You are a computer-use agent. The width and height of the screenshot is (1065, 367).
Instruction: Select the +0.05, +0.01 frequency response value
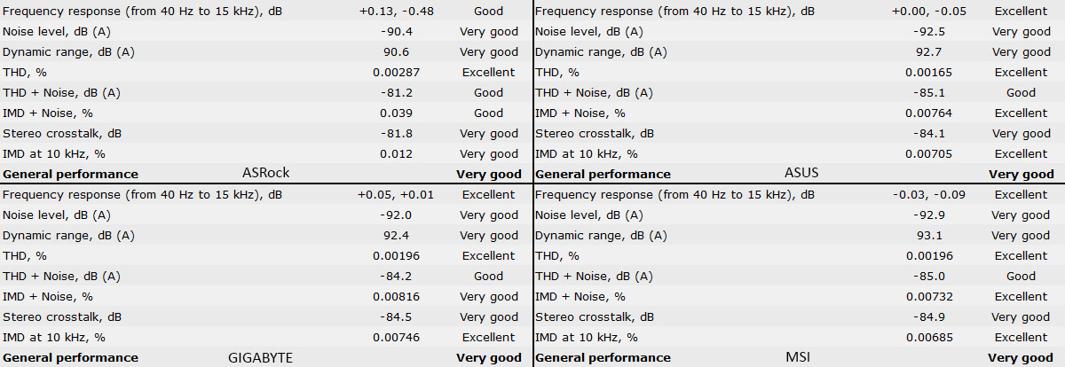click(x=396, y=195)
